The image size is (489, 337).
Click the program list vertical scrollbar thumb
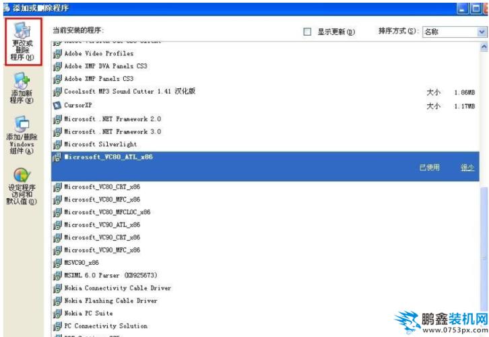click(484, 249)
